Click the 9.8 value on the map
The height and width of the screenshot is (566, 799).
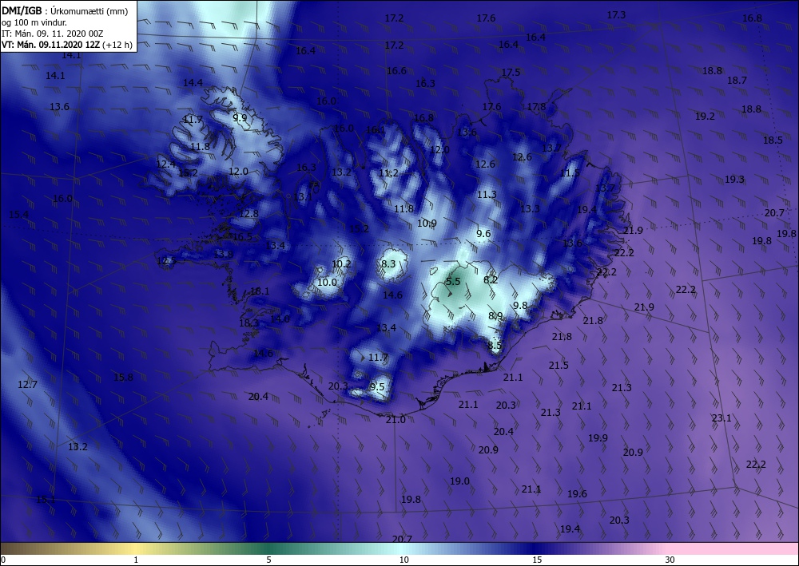tap(520, 306)
